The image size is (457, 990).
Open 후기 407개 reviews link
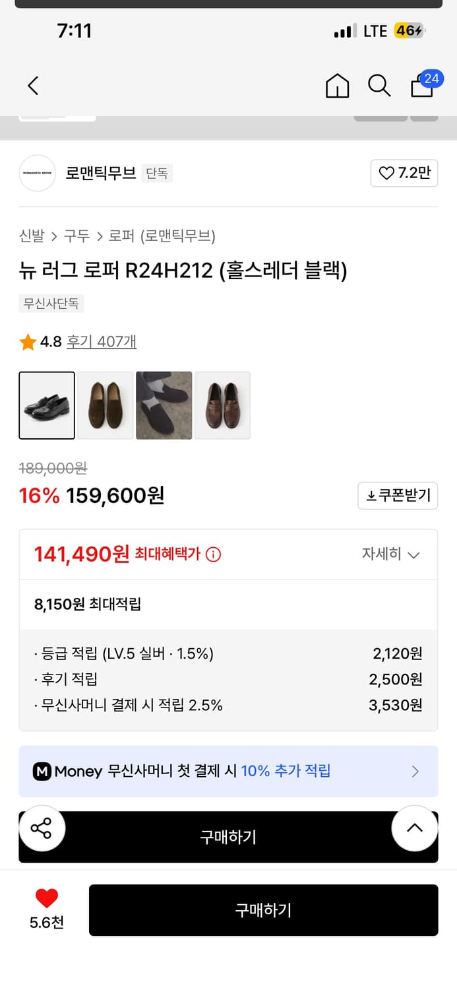[x=101, y=342]
